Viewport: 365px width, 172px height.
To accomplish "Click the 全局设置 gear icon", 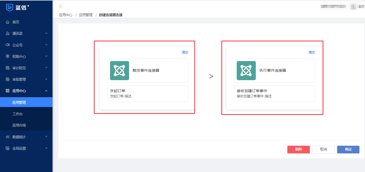I will tap(7, 148).
